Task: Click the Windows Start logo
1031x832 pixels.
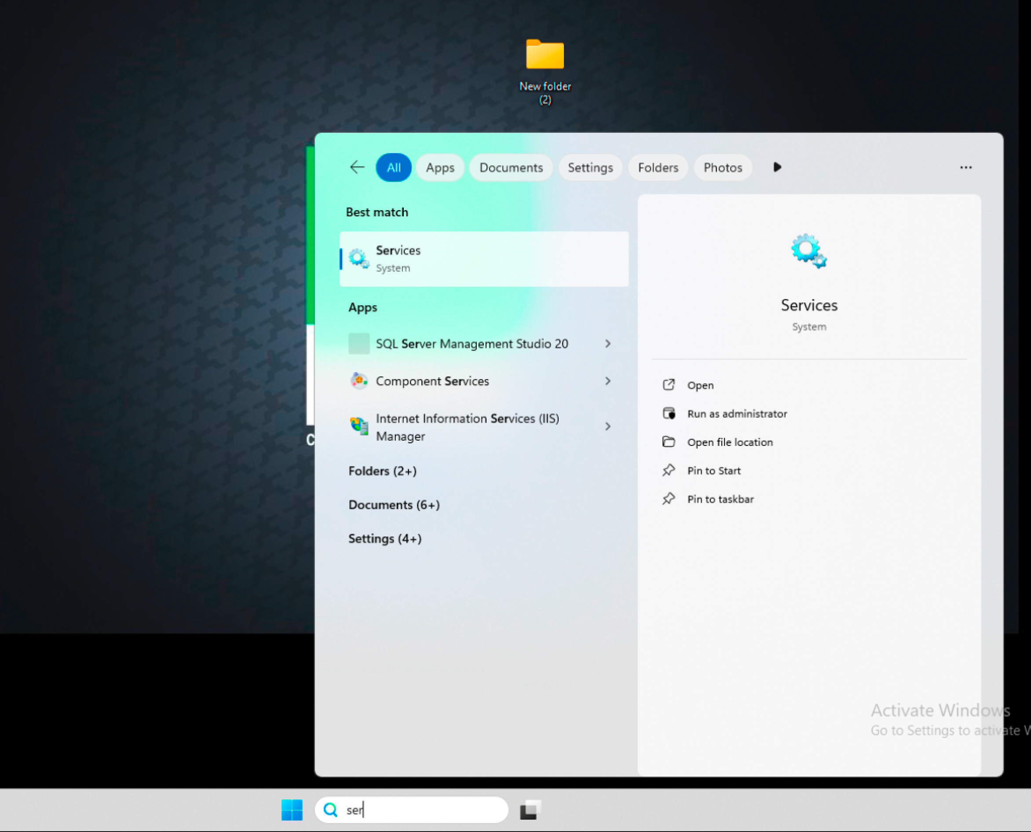Action: [x=292, y=810]
